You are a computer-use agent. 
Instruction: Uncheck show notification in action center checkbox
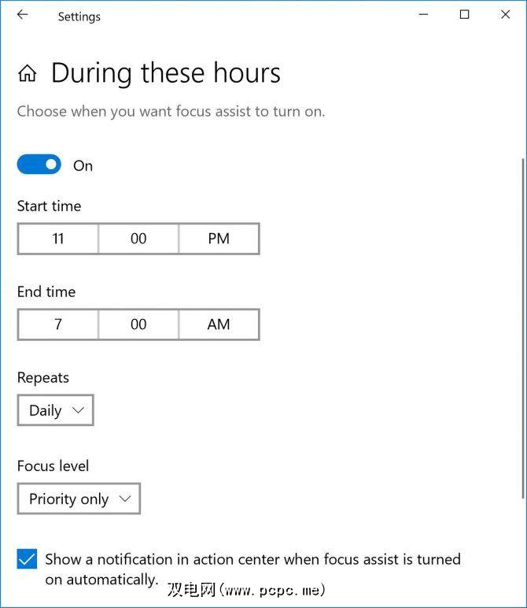[x=27, y=560]
